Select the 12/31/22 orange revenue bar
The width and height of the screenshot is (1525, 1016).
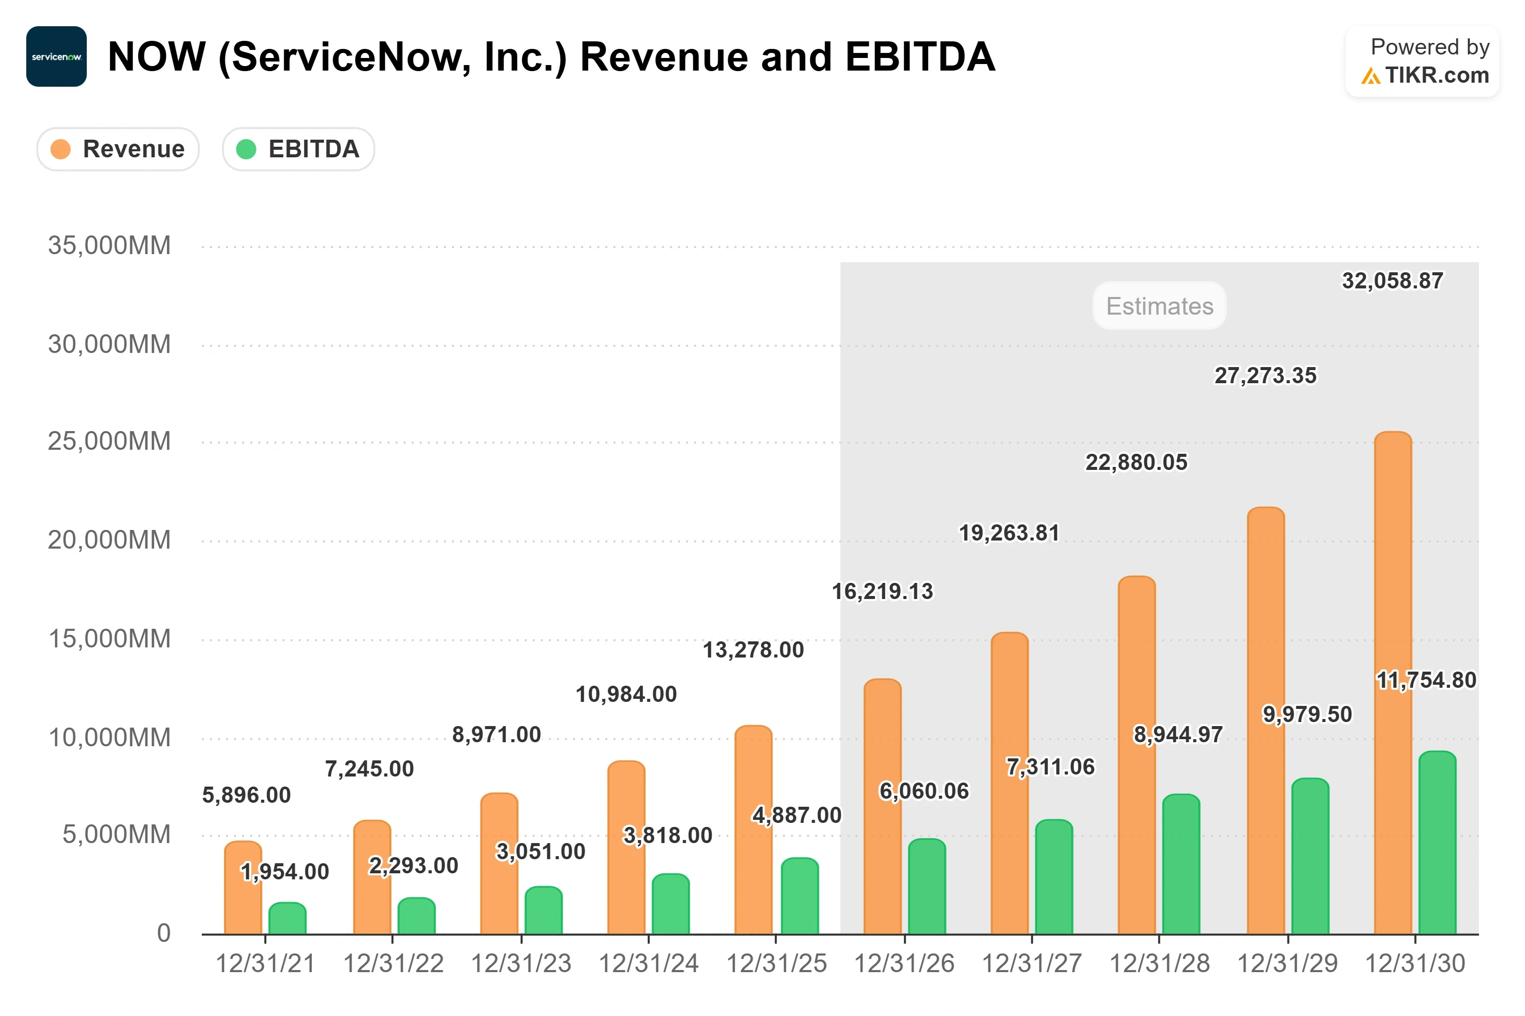coord(372,877)
